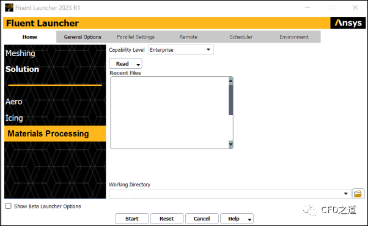Image resolution: width=368 pixels, height=226 pixels.
Task: Click the Fluent app icon in title bar
Action: [9, 7]
